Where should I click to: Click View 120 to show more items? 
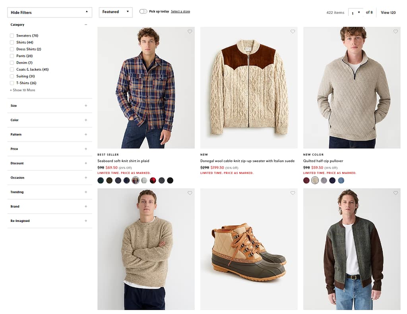[388, 12]
